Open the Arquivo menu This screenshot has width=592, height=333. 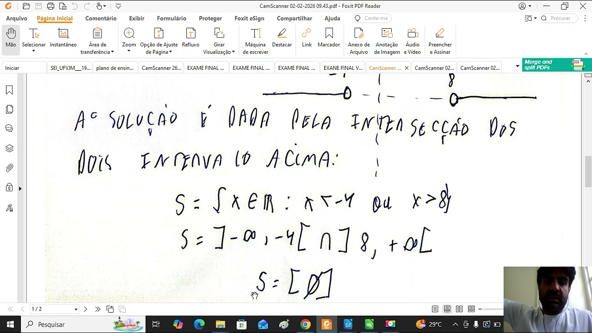(x=17, y=18)
